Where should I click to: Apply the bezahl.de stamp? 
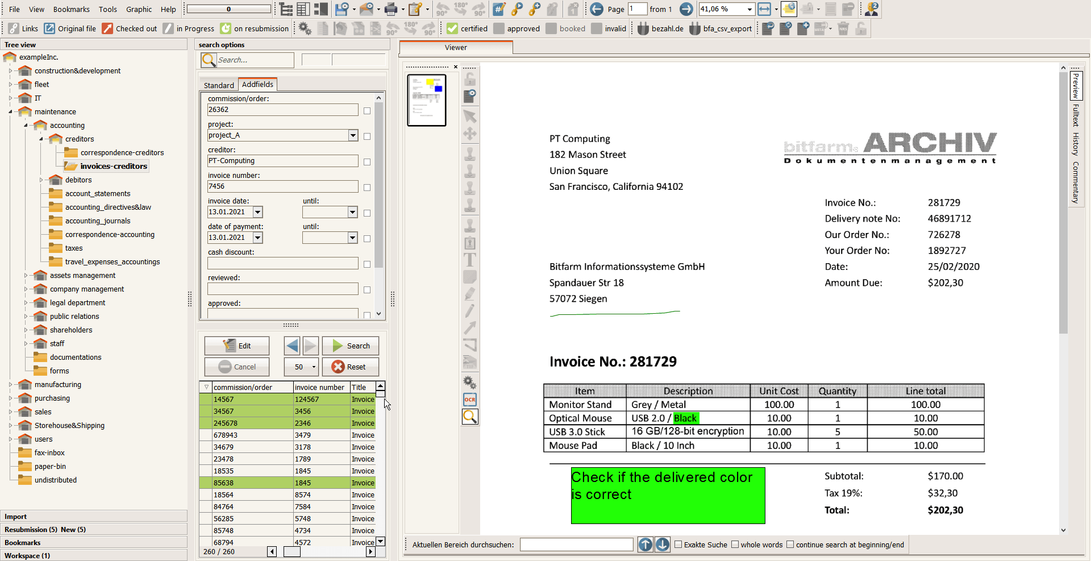tap(659, 28)
